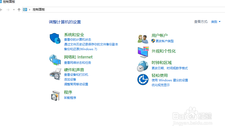Screen dimensions: 225x131
Task: Open the 时钟和区域 category link
Action: [x=162, y=63]
